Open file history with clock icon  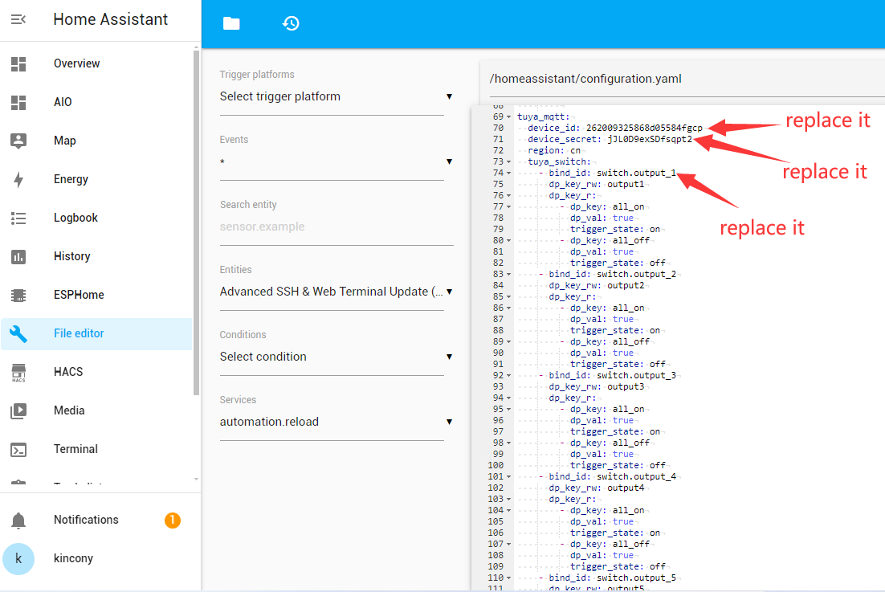(x=292, y=23)
